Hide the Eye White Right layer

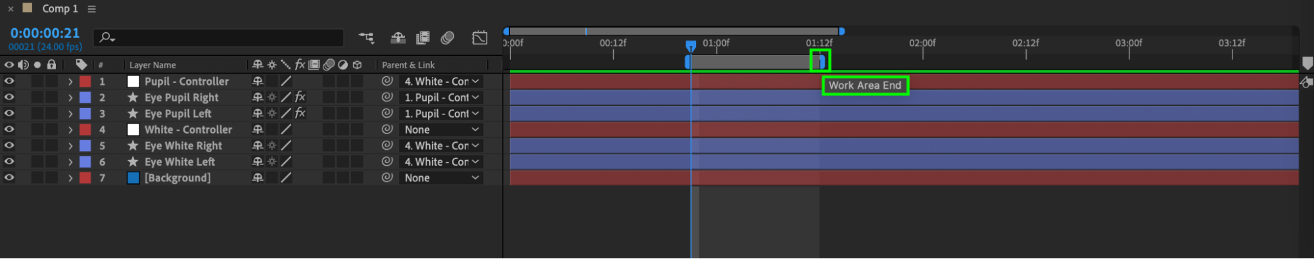(x=9, y=145)
